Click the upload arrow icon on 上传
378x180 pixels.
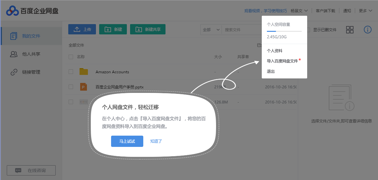tap(77, 29)
